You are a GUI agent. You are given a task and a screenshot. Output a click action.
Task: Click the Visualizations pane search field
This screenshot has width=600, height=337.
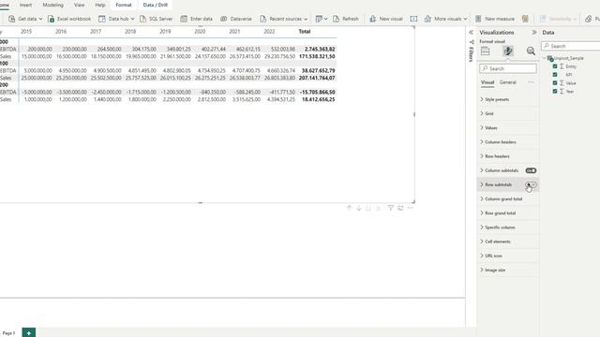(508, 68)
